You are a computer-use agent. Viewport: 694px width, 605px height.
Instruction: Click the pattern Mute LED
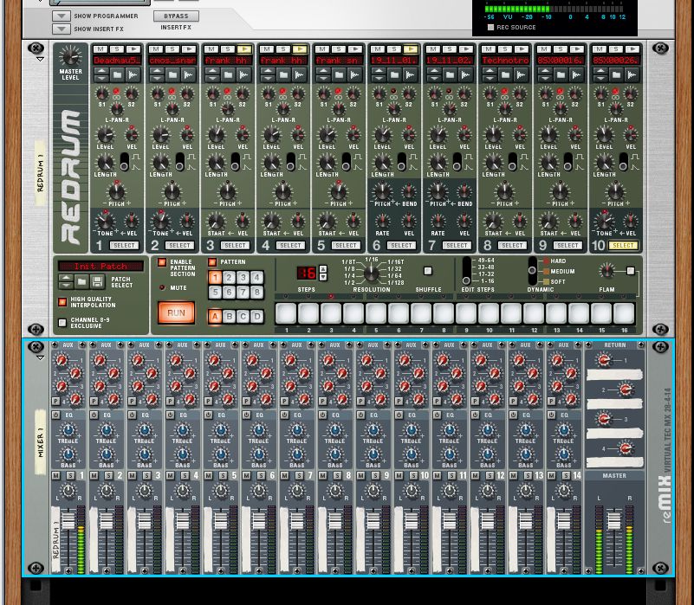[x=162, y=287]
